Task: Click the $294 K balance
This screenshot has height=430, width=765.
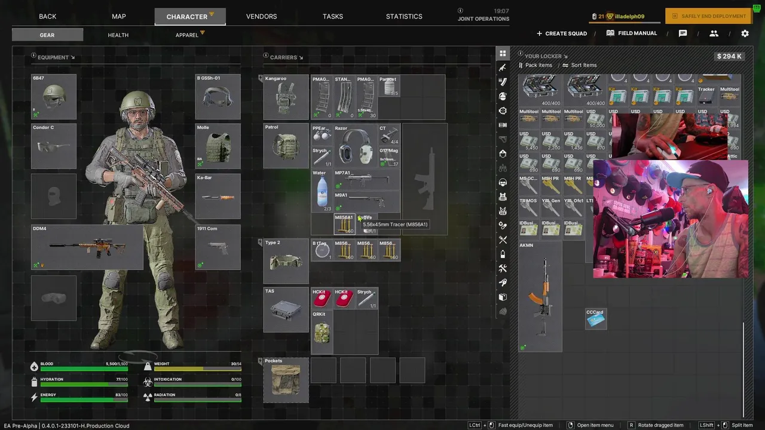Action: click(x=729, y=56)
